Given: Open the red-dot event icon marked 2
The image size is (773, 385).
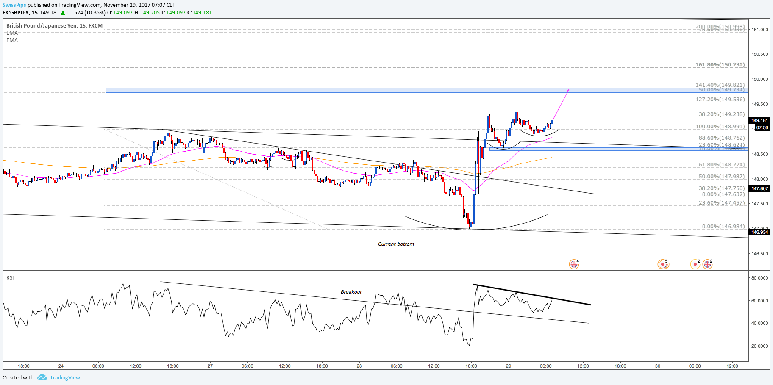Looking at the screenshot, I should (x=695, y=264).
